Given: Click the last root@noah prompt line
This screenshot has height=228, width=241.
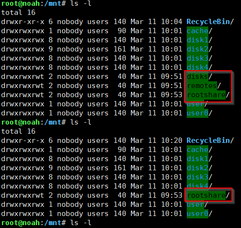Looking at the screenshot, I should click(46, 223).
